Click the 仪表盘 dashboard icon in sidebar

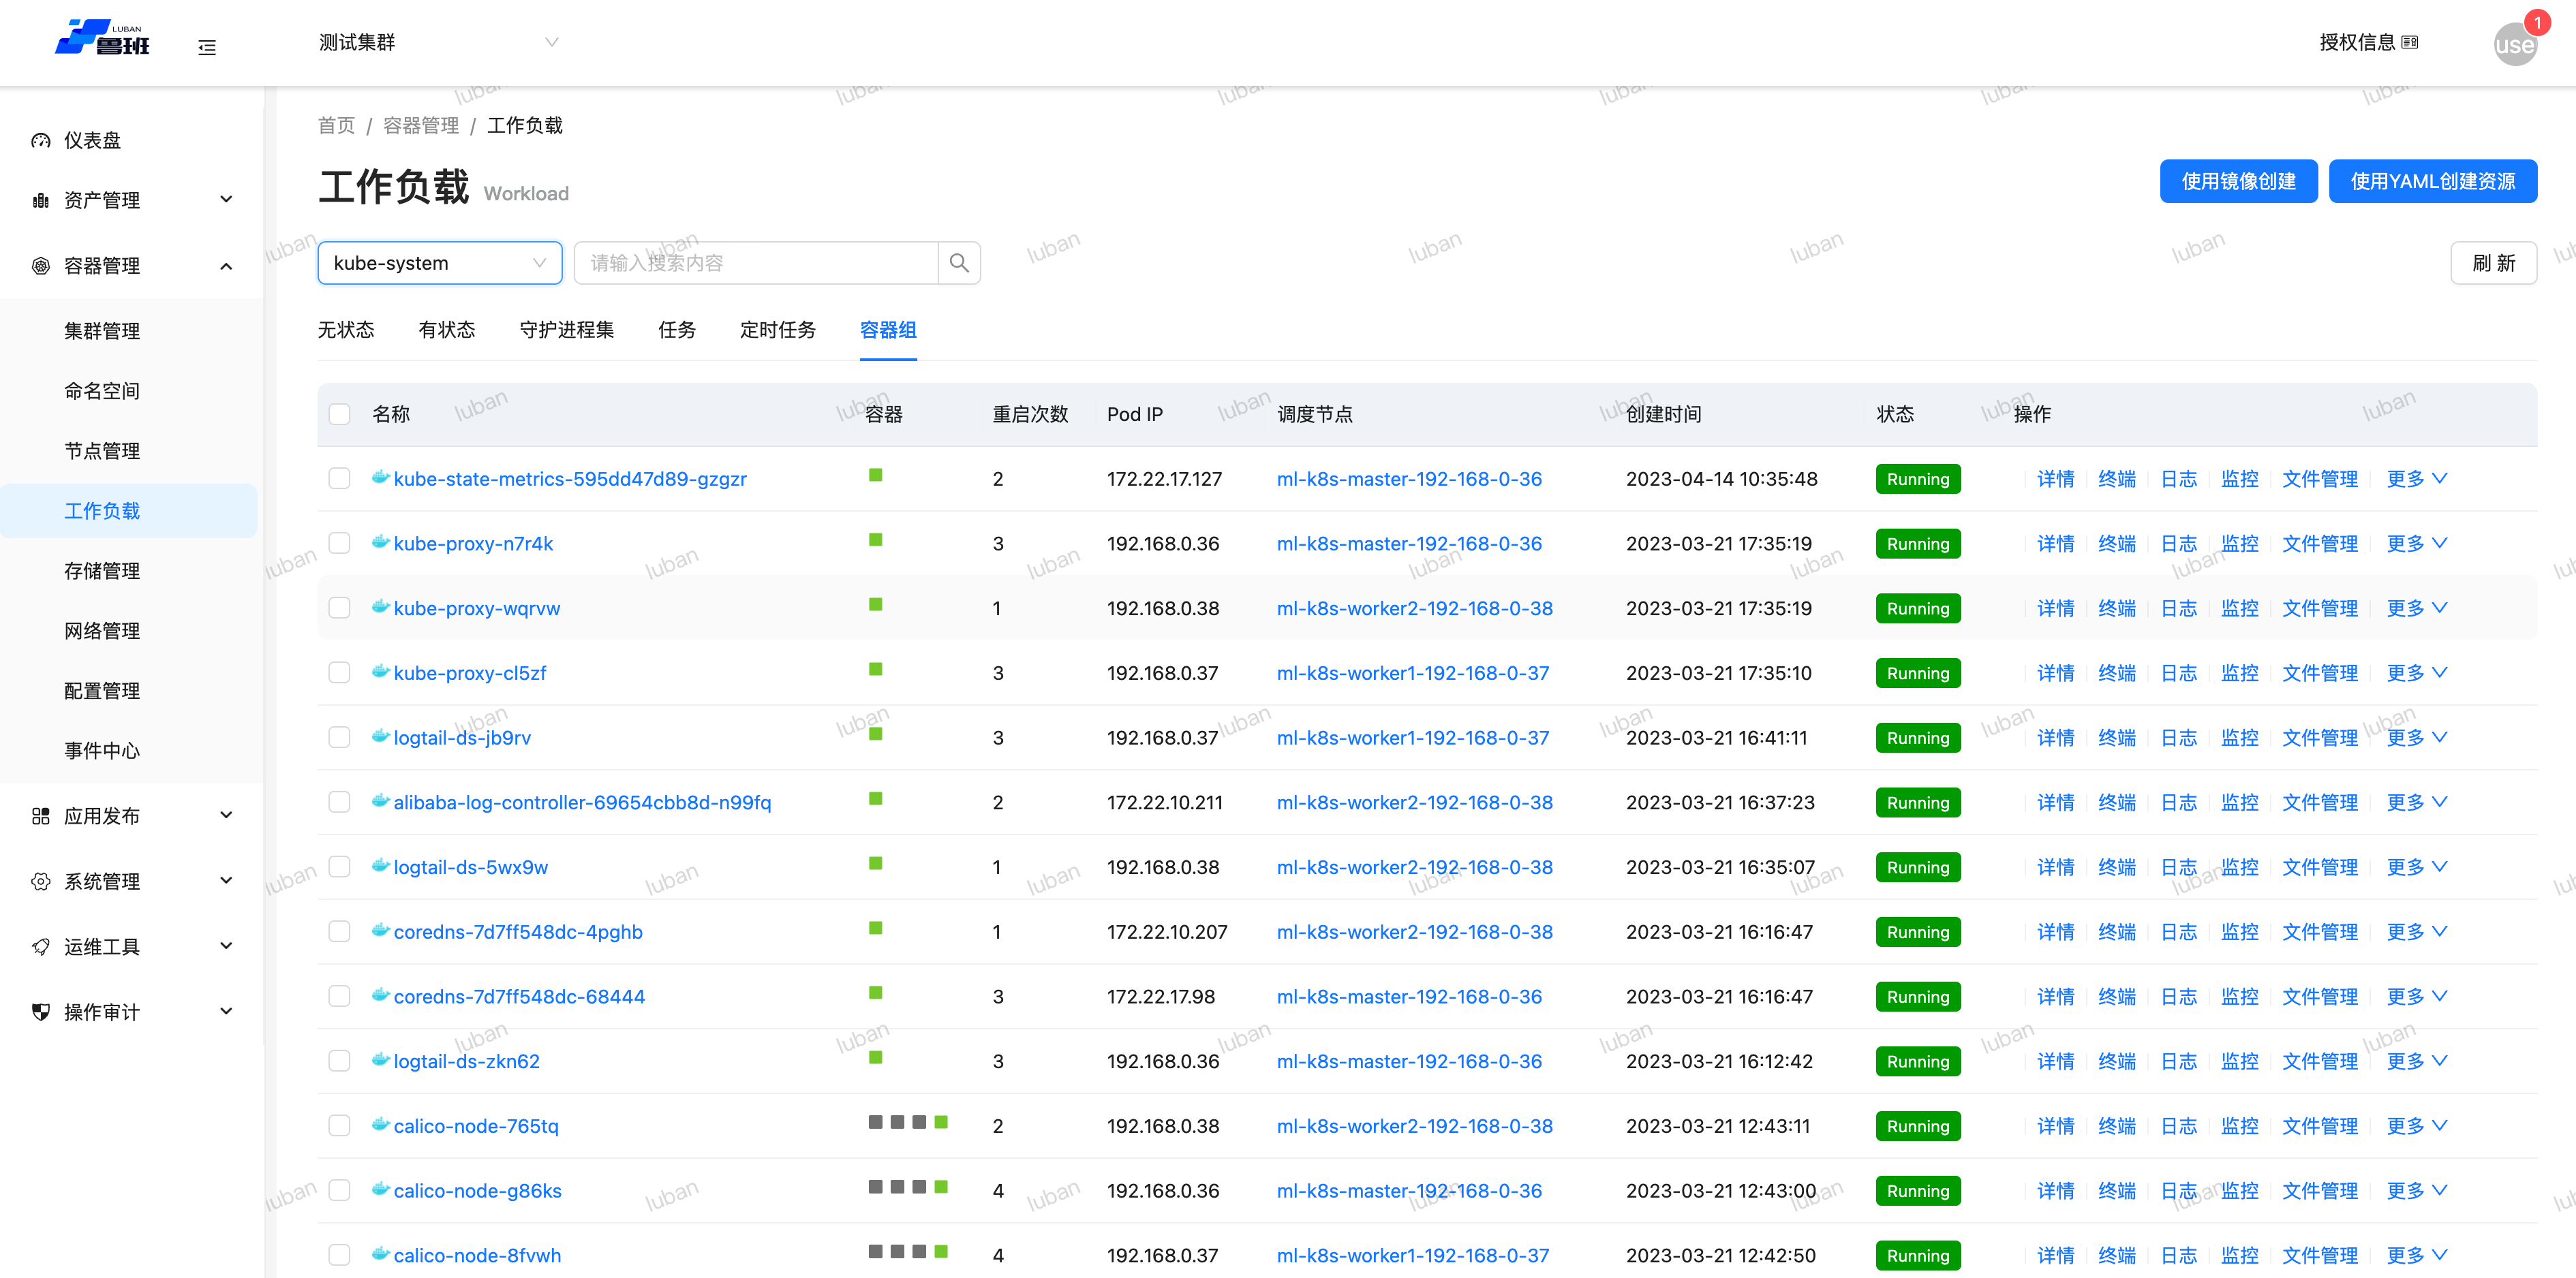coord(41,141)
